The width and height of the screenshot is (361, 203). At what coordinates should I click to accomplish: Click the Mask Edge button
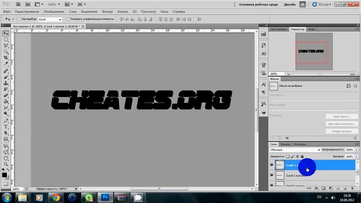pyautogui.click(x=342, y=117)
